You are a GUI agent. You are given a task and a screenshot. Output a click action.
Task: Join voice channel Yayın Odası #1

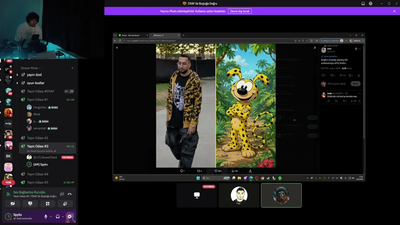click(x=47, y=100)
